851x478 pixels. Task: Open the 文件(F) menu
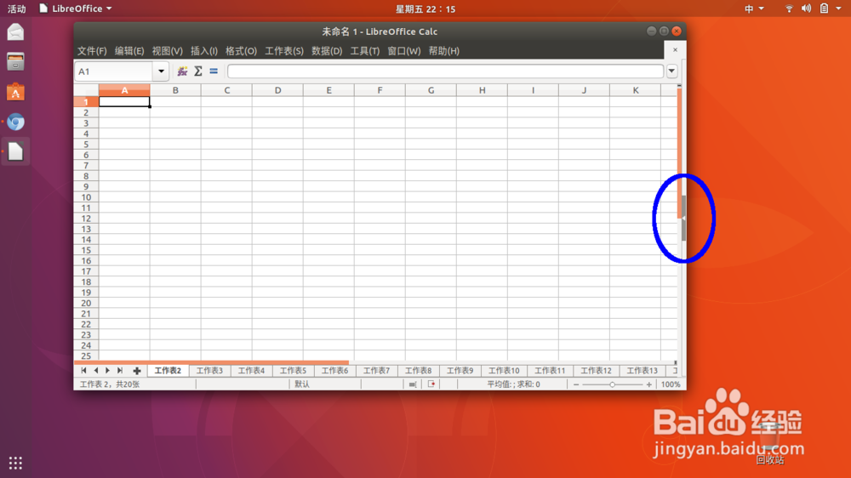click(x=92, y=50)
